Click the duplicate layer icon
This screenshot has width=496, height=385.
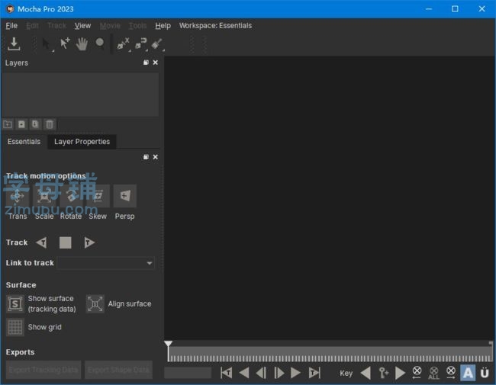(35, 124)
